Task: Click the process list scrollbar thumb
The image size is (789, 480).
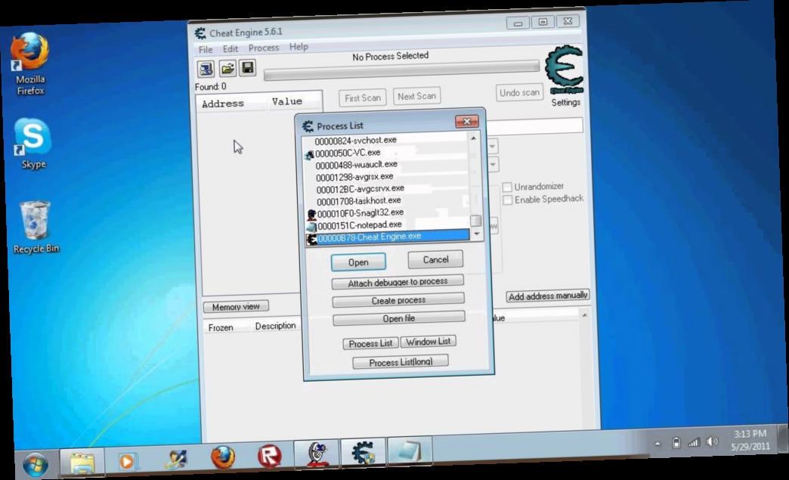Action: [475, 221]
